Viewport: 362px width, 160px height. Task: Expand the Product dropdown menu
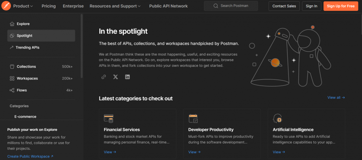23,6
